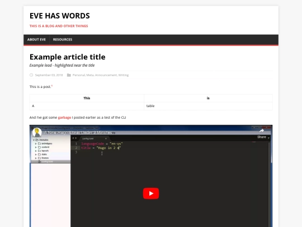
Task: Click the example lead italic text
Action: pos(62,65)
